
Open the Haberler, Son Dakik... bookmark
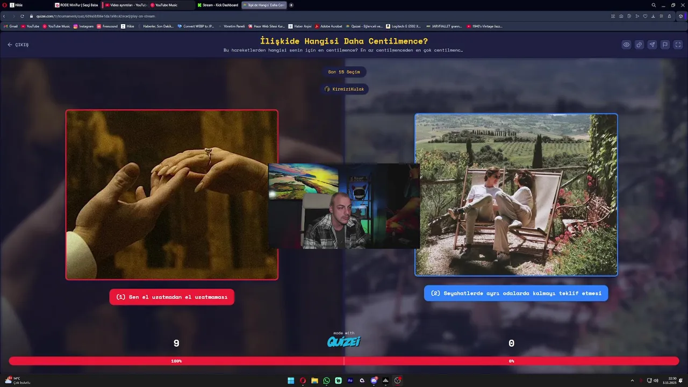pos(156,26)
